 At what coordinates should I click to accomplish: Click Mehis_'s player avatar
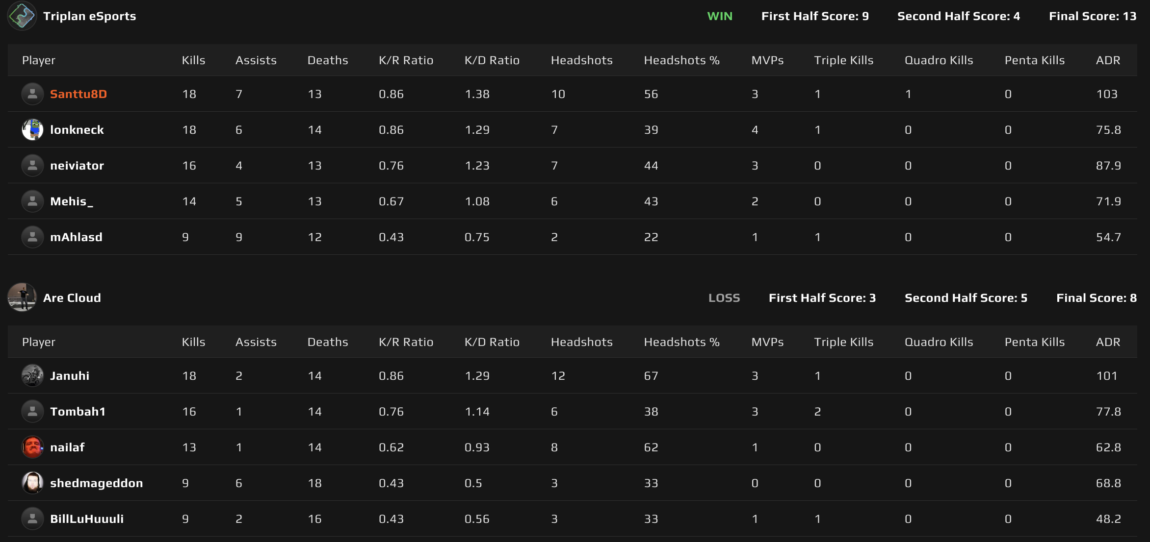click(32, 201)
